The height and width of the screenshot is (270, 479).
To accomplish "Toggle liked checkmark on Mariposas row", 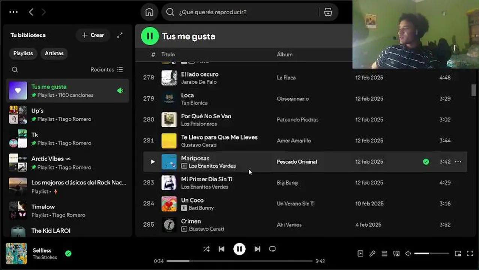I will tap(426, 162).
